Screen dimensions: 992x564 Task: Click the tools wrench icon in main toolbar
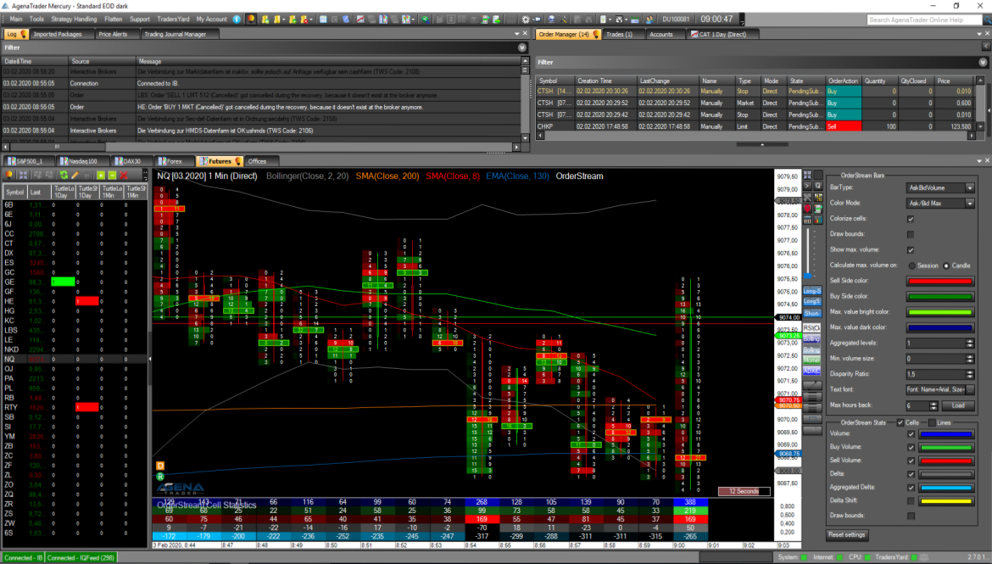563,19
